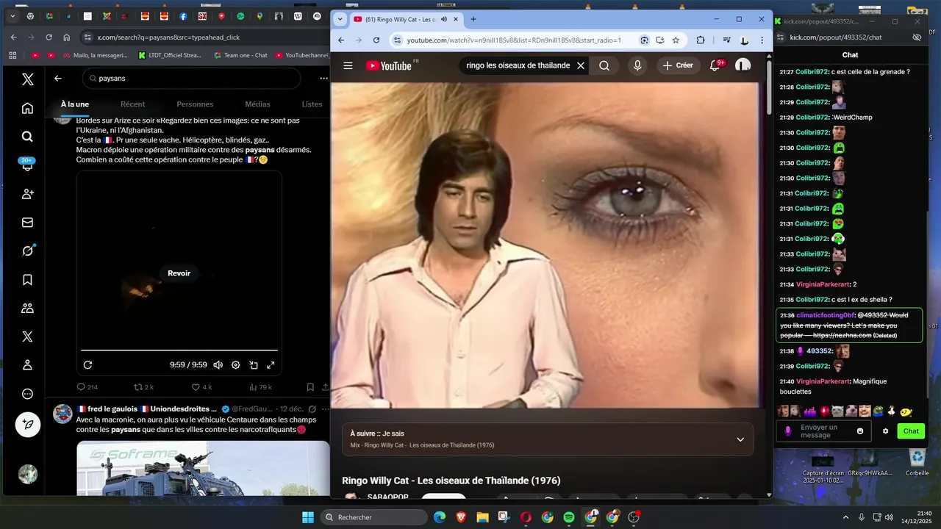The image size is (941, 529).
Task: Open tab search dropdown in X window
Action: [x=11, y=15]
